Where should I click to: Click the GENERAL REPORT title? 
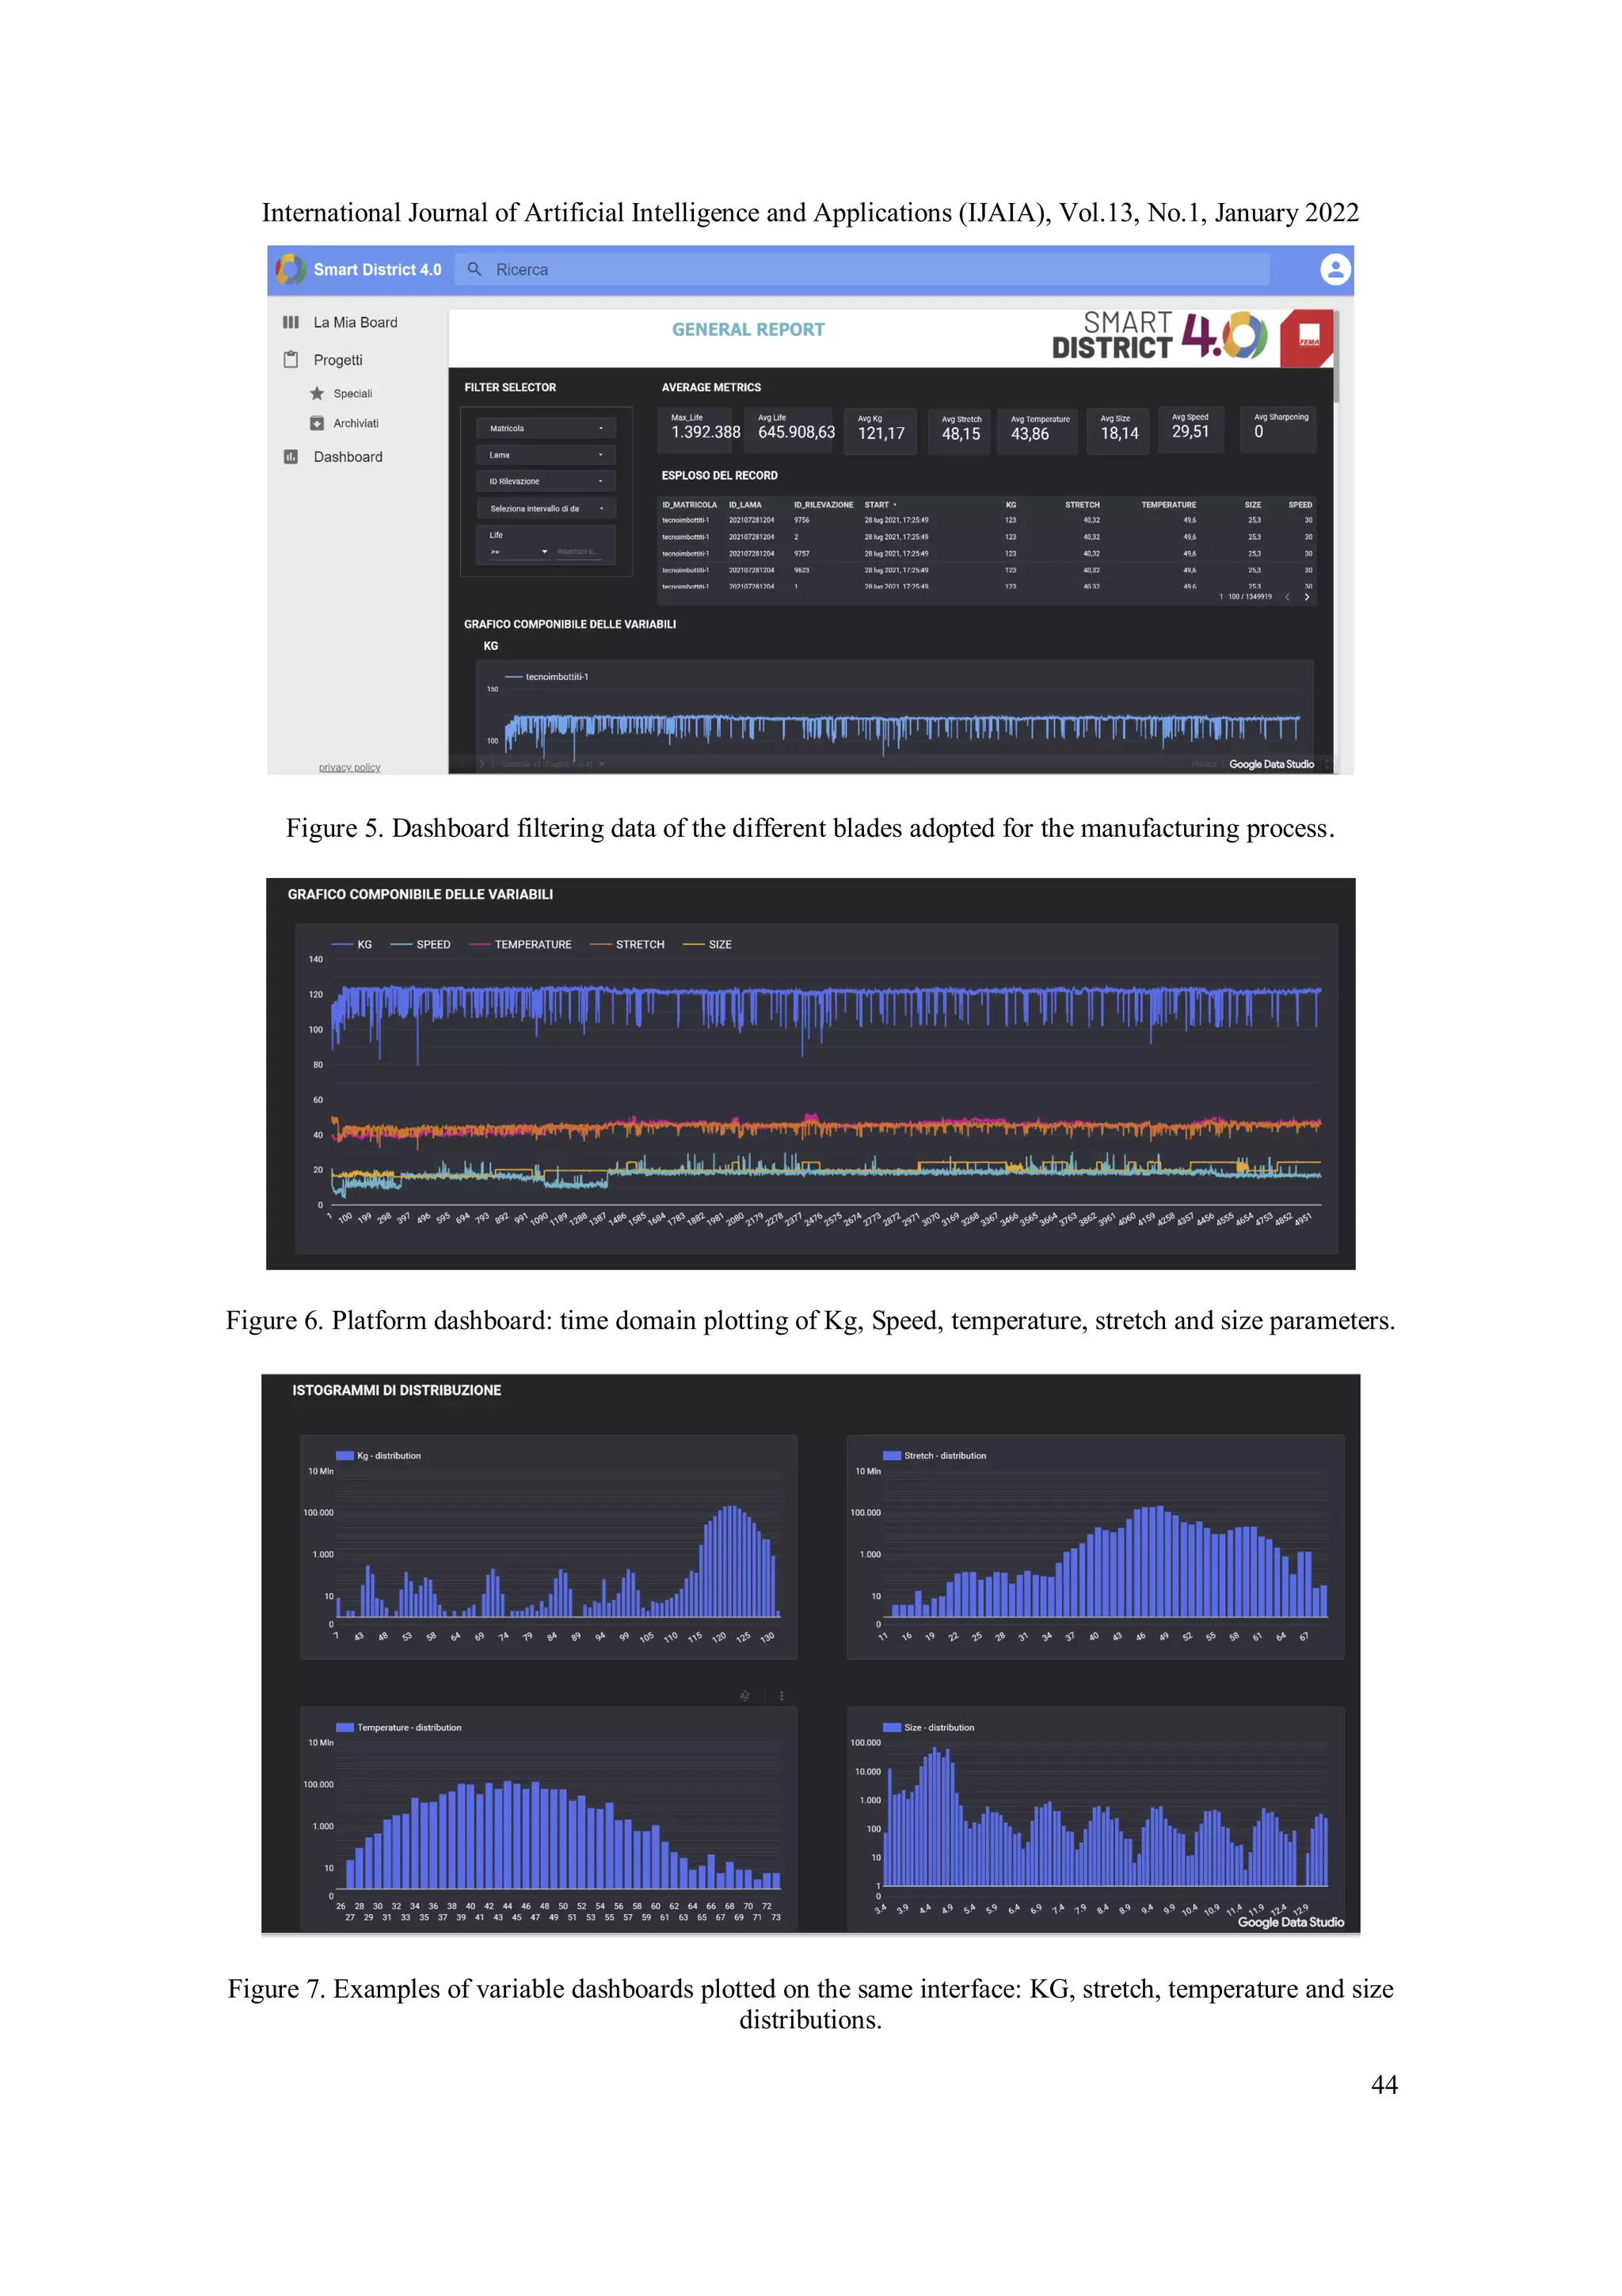click(x=748, y=329)
